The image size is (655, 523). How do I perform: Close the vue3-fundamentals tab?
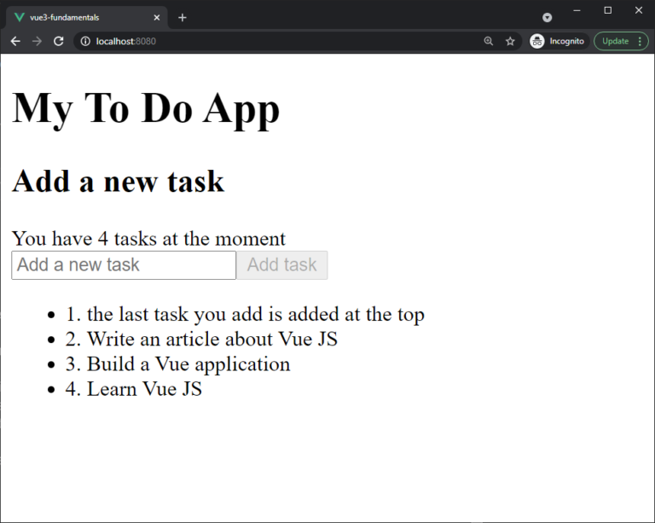coord(156,17)
